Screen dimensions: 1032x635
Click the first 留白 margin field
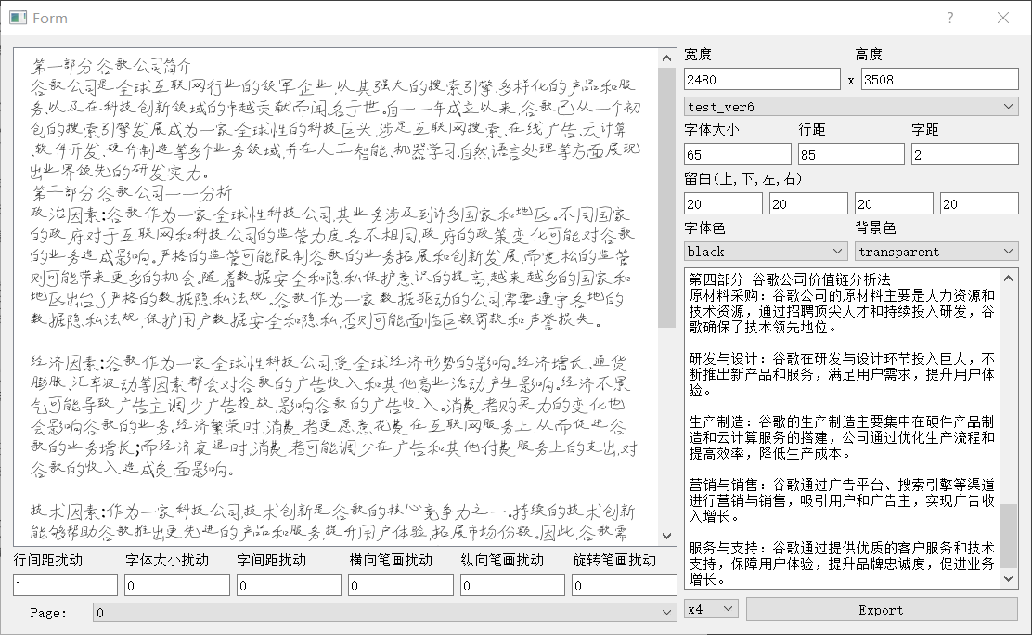coord(722,202)
